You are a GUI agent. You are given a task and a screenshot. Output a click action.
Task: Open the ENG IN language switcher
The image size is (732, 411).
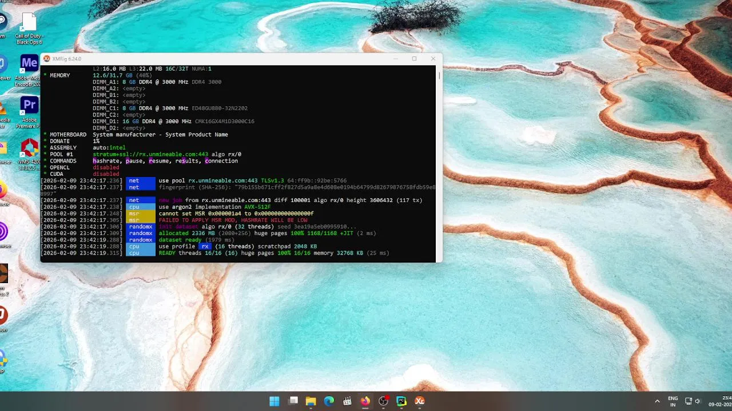(x=673, y=401)
